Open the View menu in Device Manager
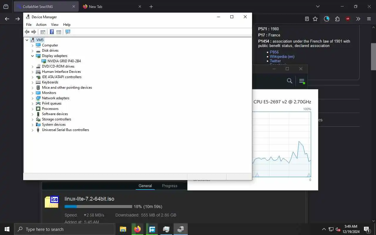Image resolution: width=376 pixels, height=235 pixels. pyautogui.click(x=55, y=25)
